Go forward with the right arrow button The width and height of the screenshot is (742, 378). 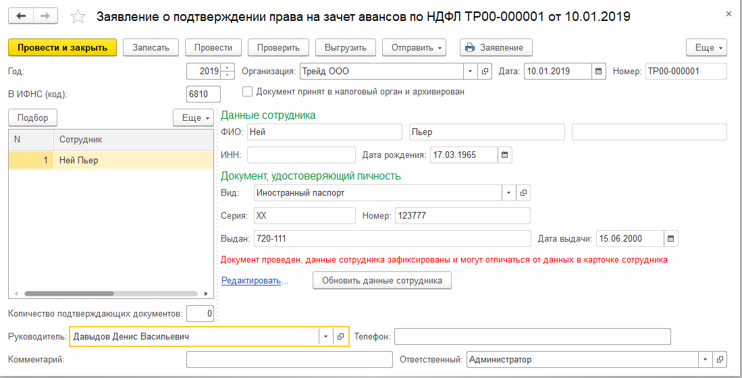coord(45,17)
